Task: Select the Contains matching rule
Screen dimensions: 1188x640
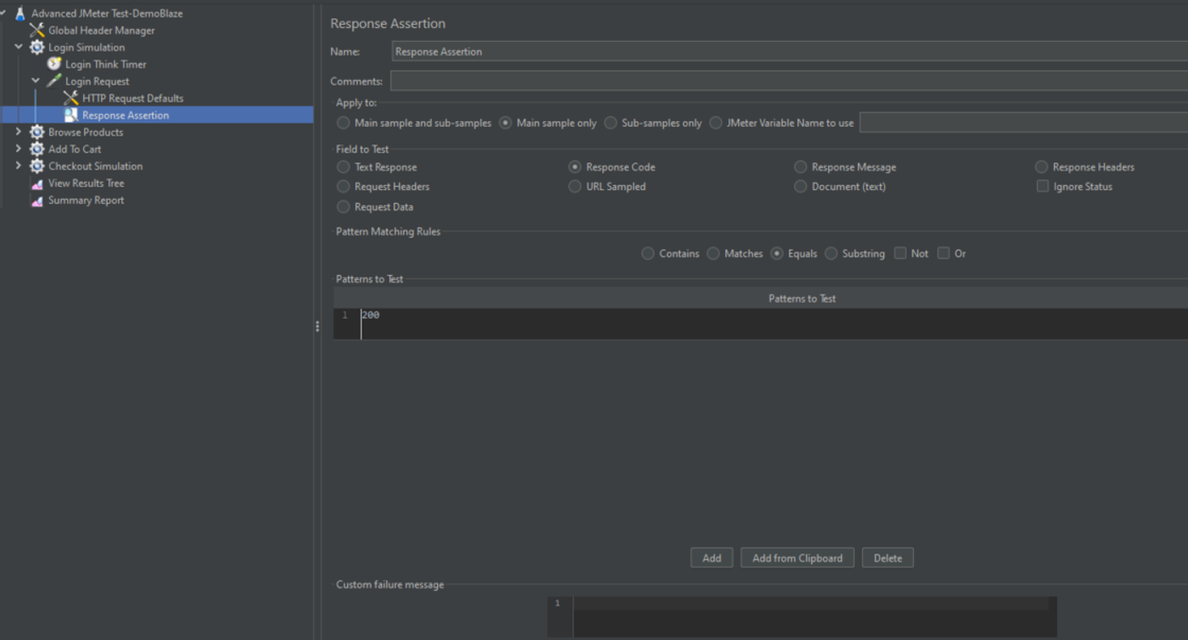Action: pos(648,254)
